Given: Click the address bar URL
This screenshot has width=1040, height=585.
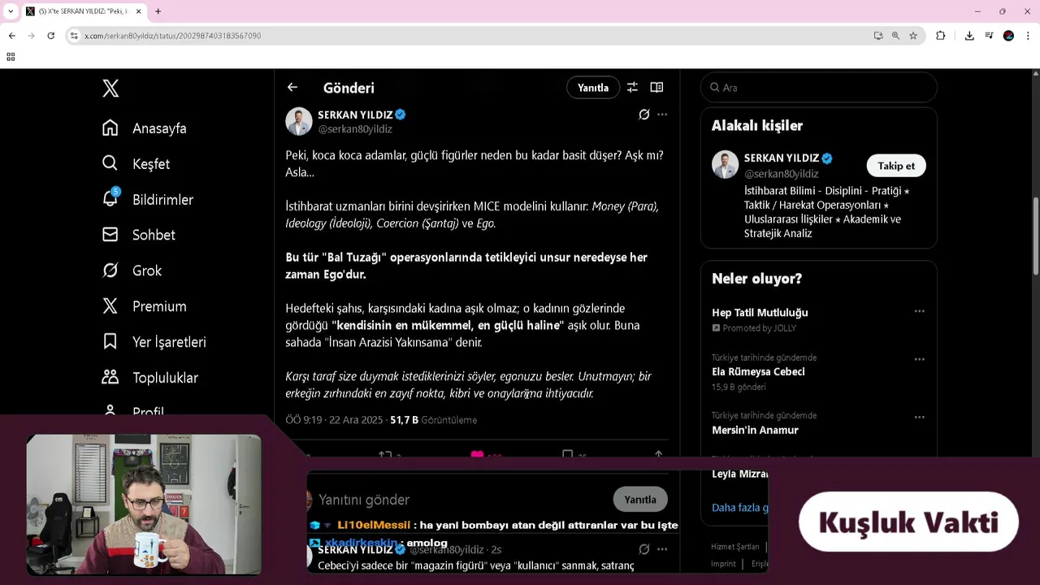Looking at the screenshot, I should point(172,36).
